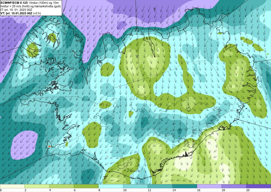Click the legend scale label "6"
The width and height of the screenshot is (271, 192).
click(x=75, y=190)
